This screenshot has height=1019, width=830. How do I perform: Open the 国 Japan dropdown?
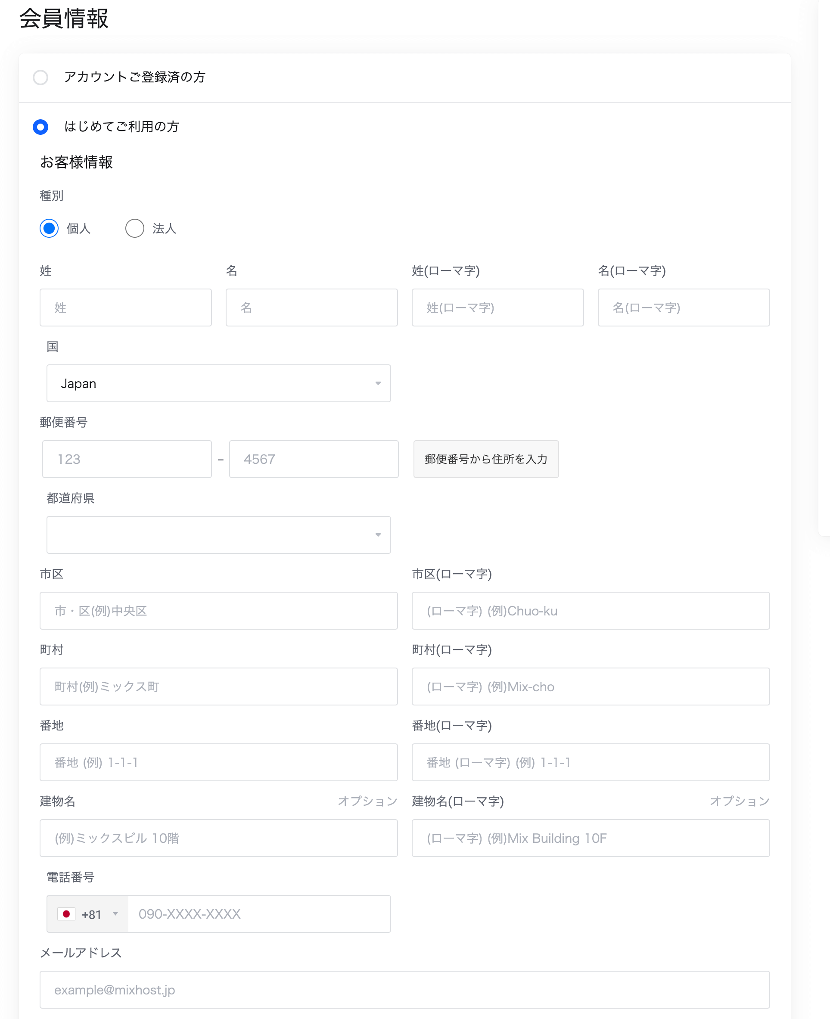218,383
